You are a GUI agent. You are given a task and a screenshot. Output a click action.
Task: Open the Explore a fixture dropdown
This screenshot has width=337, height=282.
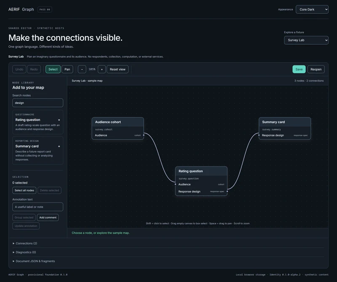(x=306, y=40)
